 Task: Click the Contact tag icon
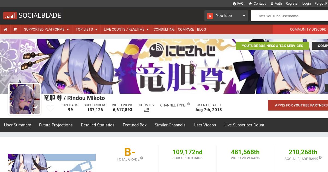[250, 4]
